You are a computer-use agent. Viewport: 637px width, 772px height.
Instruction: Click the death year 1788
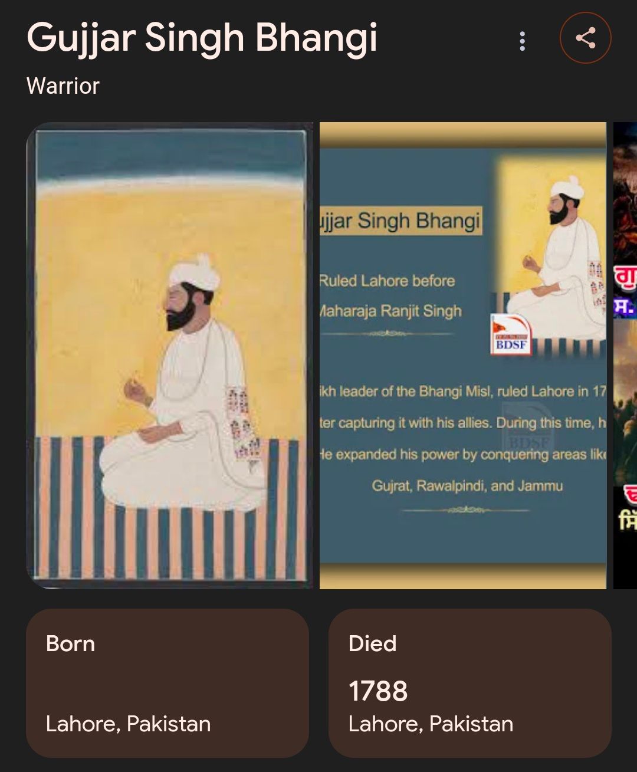pyautogui.click(x=378, y=691)
